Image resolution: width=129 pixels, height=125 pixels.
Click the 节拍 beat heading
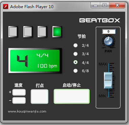pos(82,37)
